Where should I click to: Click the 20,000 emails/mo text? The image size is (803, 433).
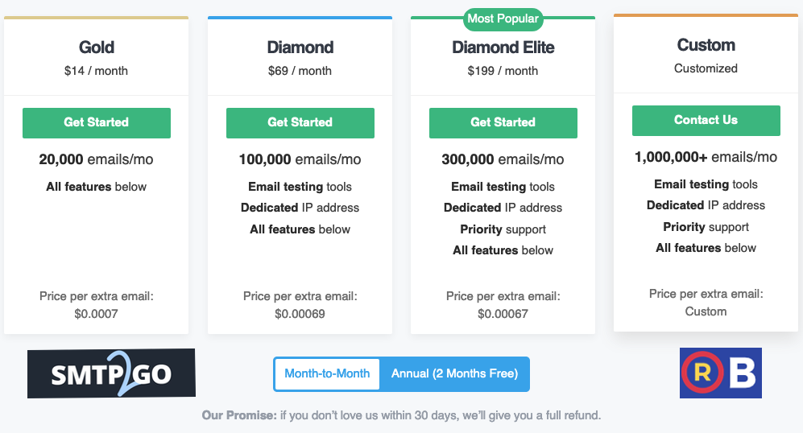tap(97, 159)
